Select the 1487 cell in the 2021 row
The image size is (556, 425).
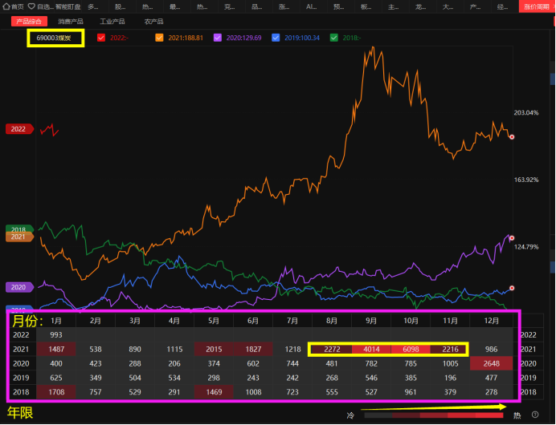point(56,350)
